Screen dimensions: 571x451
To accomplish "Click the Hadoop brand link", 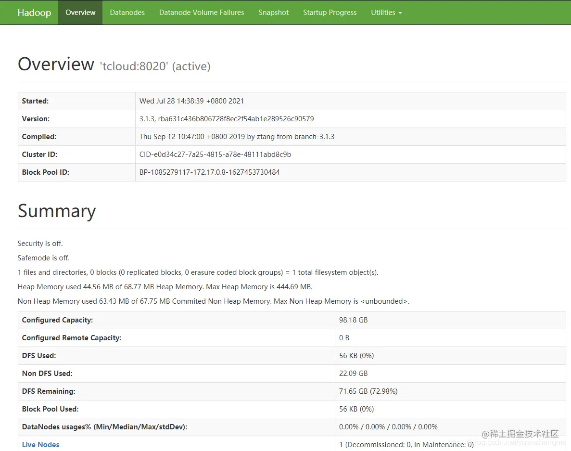I will coord(34,13).
